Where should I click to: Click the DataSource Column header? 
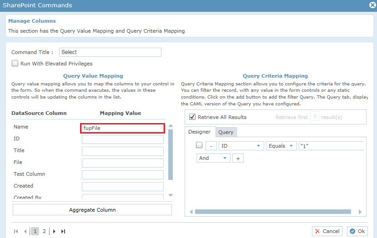[x=39, y=113]
